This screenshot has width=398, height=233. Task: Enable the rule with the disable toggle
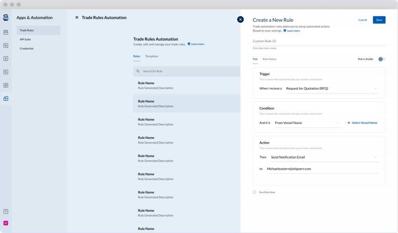click(382, 59)
